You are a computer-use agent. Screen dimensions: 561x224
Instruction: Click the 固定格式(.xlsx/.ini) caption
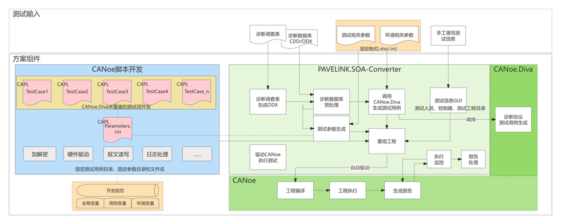click(377, 48)
